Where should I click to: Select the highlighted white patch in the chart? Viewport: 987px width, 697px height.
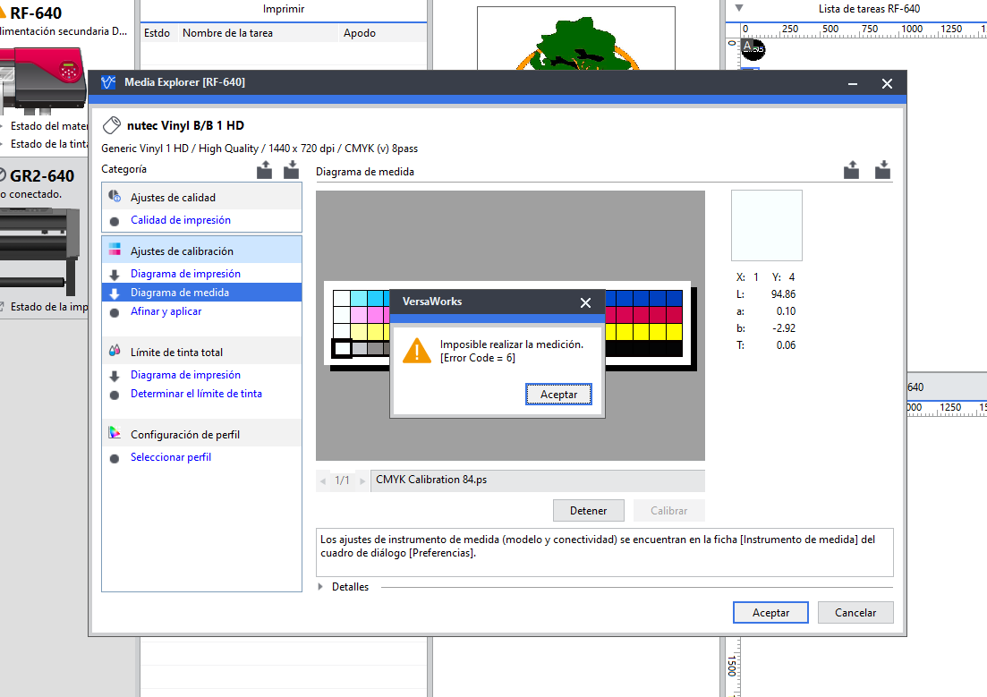[x=342, y=348]
